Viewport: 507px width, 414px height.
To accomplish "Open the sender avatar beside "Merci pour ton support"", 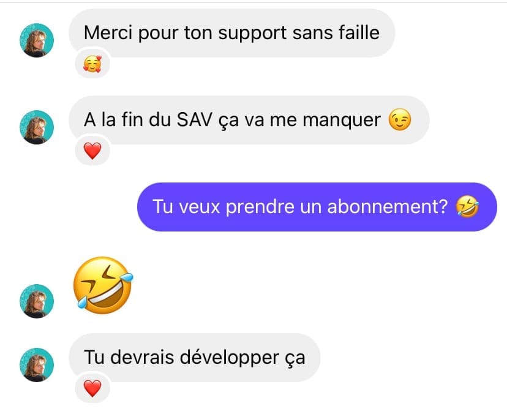I will pyautogui.click(x=37, y=40).
